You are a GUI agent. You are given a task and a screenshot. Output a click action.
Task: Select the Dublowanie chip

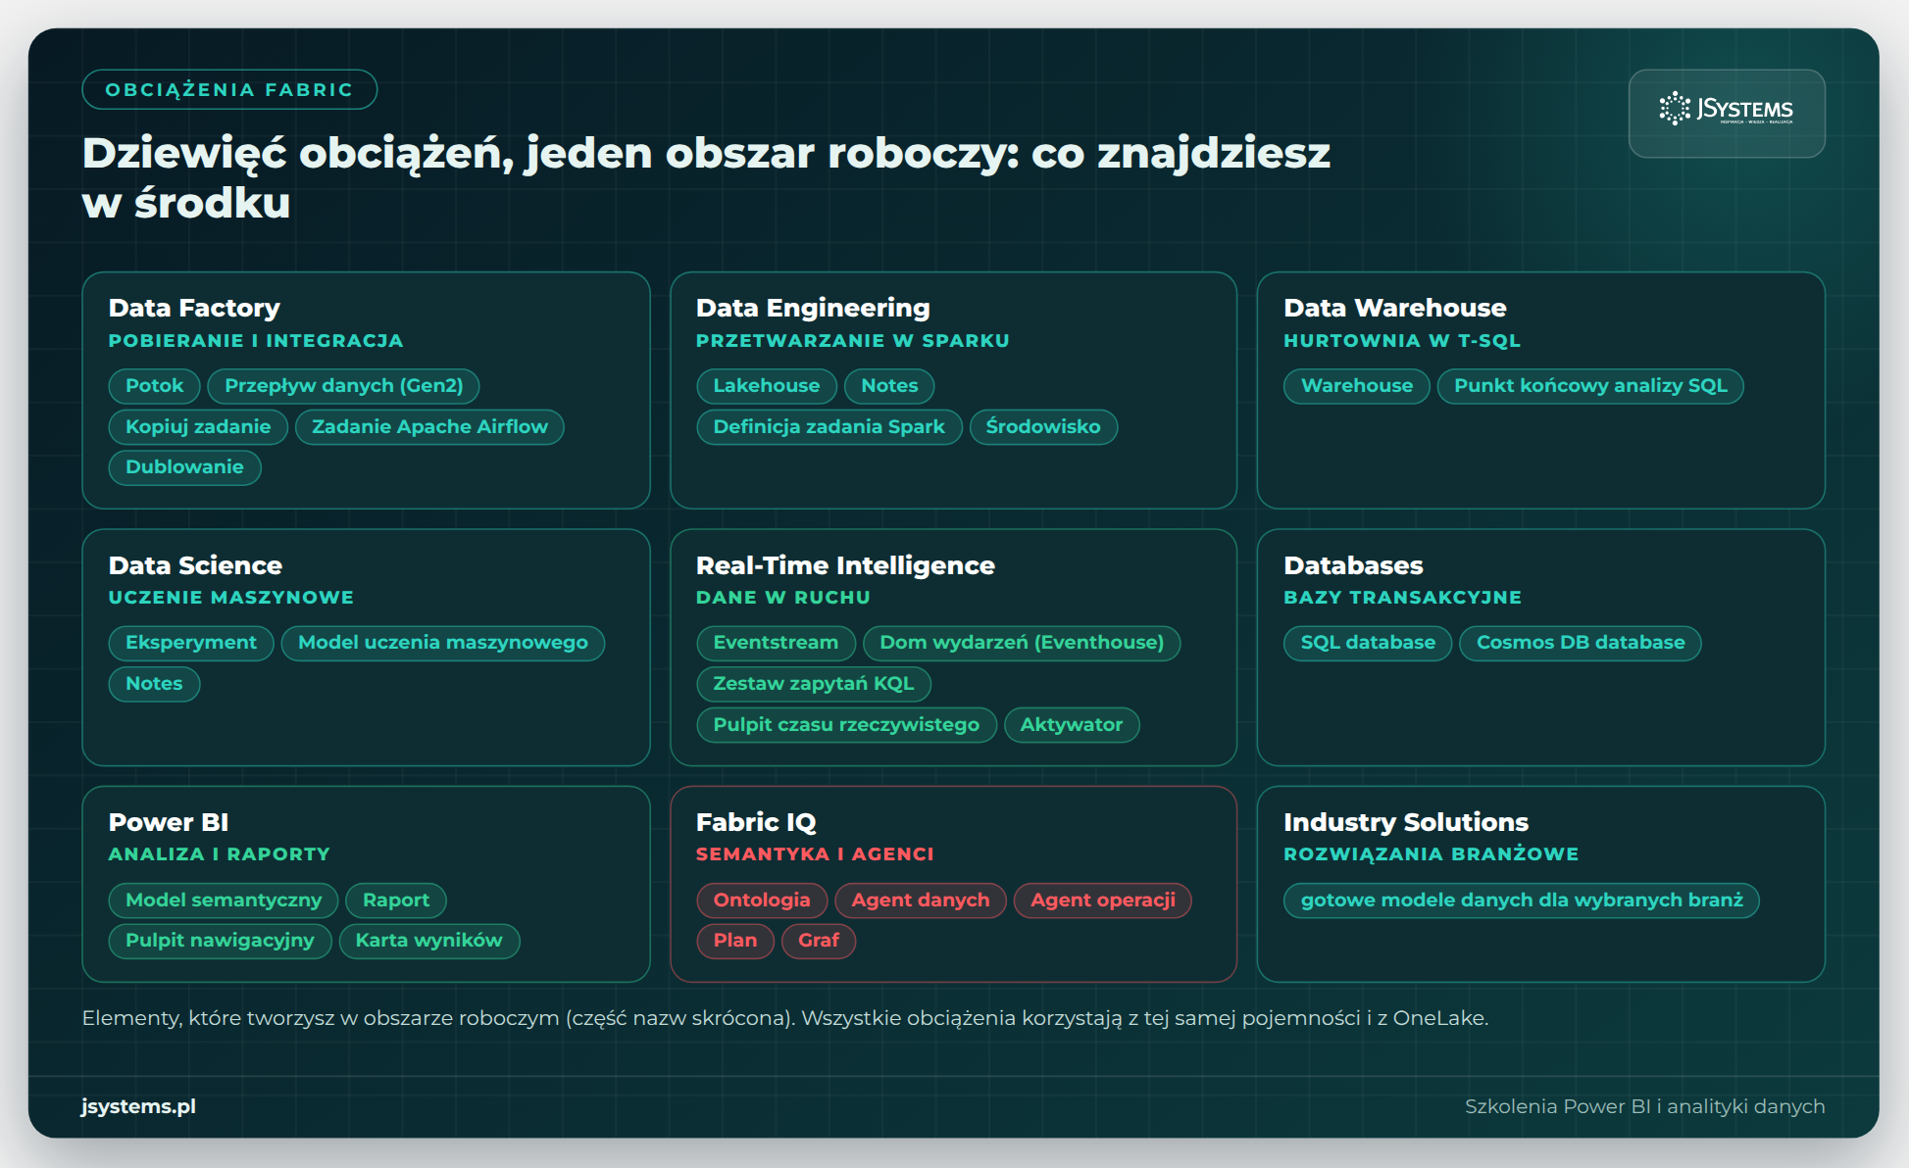(x=184, y=467)
